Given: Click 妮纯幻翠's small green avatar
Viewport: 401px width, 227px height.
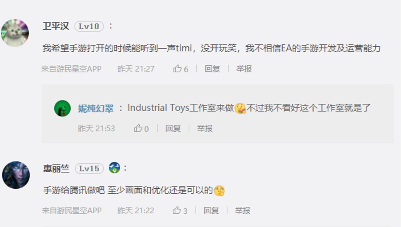Looking at the screenshot, I should (x=62, y=108).
